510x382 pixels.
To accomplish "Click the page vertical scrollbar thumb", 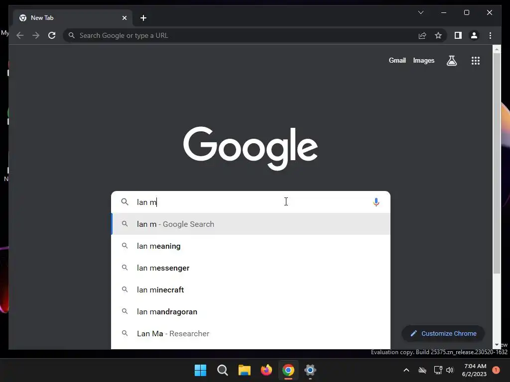I will tap(497, 163).
